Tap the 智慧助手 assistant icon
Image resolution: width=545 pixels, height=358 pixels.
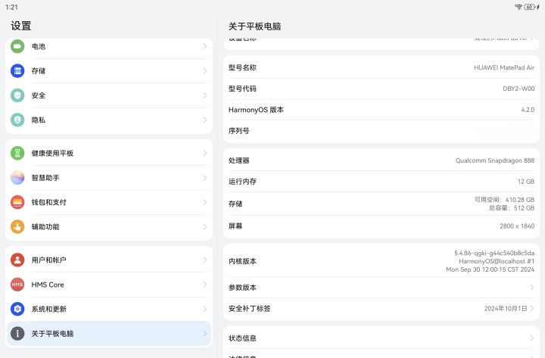pos(17,178)
